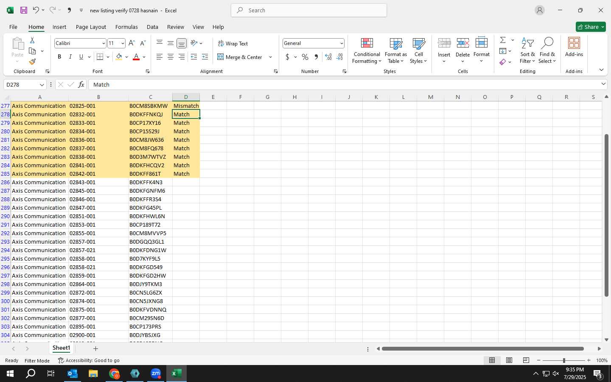
Task: Click Accessibility: Good to go status
Action: point(89,360)
